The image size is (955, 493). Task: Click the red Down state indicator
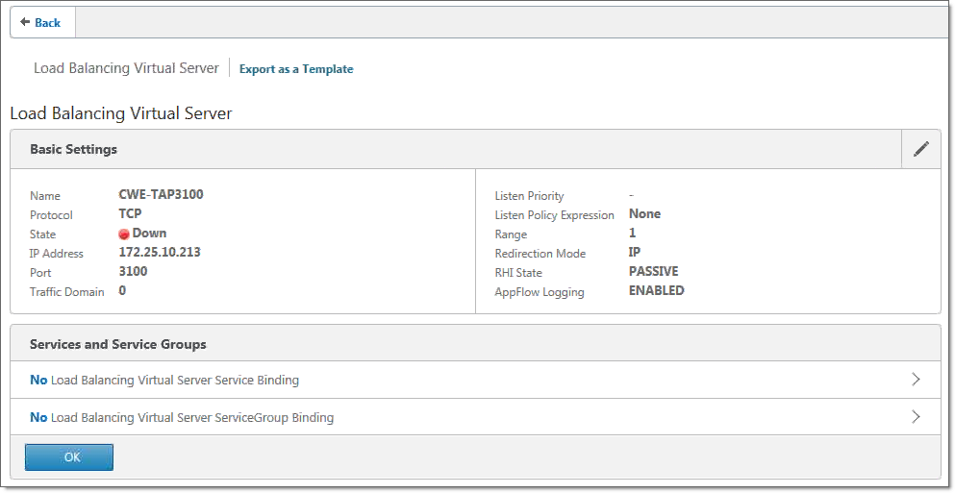click(x=124, y=234)
